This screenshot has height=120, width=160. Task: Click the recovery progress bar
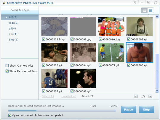[x=62, y=110]
